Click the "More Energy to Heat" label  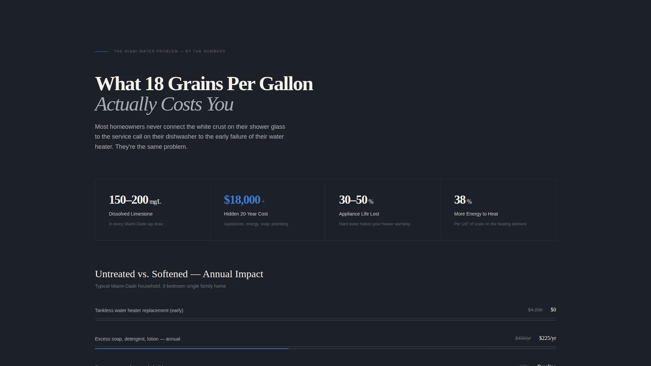point(476,214)
